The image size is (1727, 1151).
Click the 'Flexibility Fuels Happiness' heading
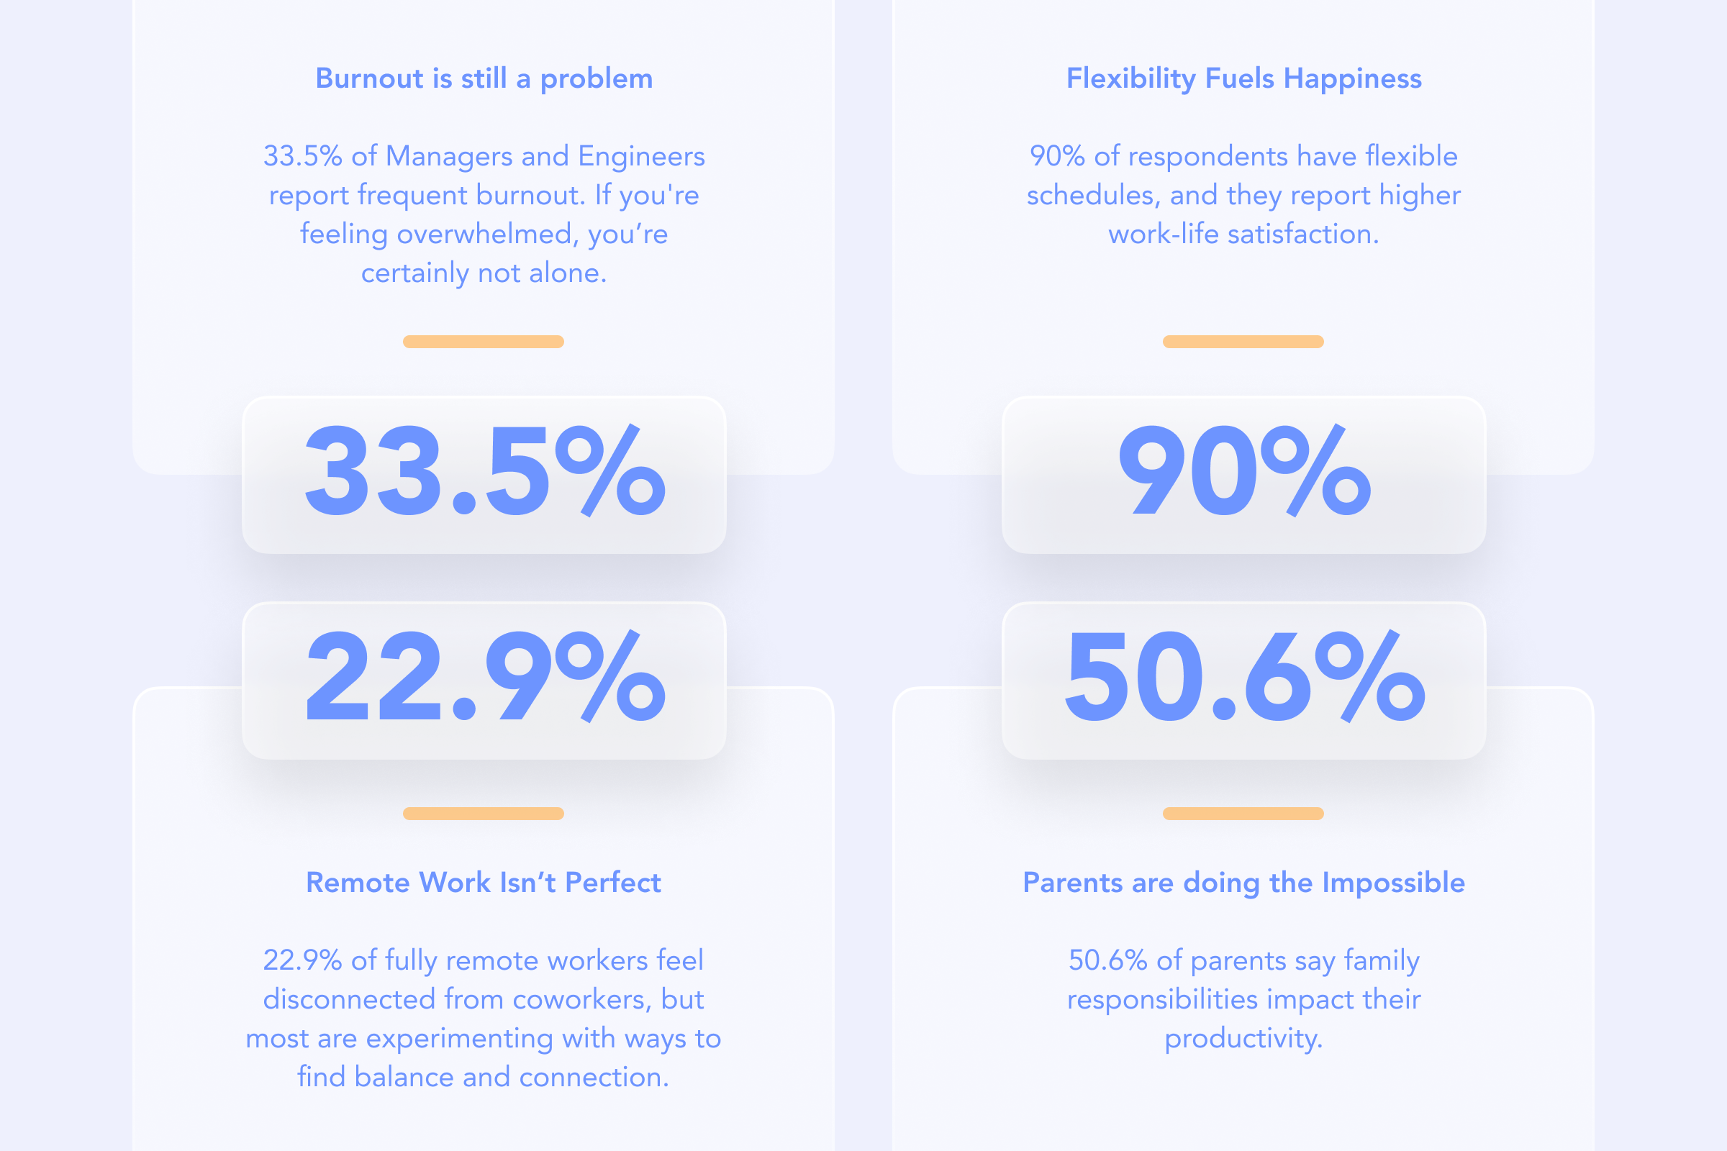click(x=1244, y=78)
